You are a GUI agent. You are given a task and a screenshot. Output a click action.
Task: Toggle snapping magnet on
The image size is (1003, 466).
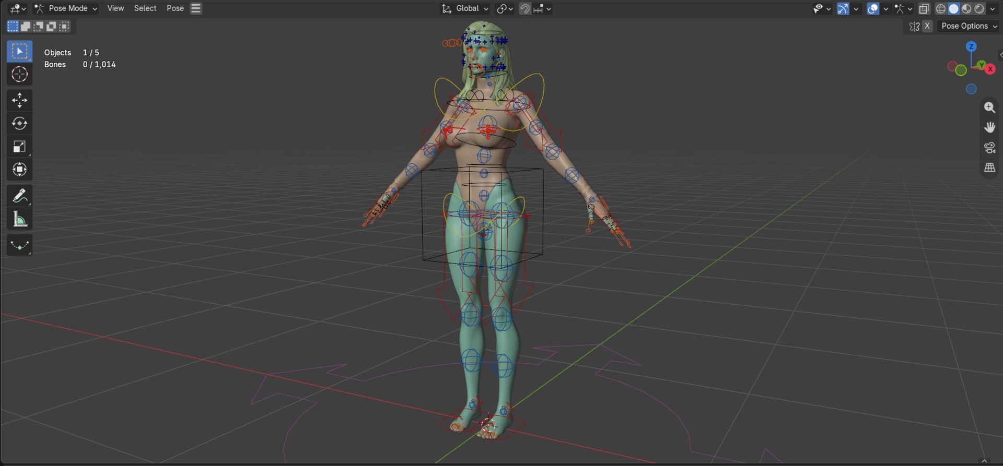tap(524, 8)
